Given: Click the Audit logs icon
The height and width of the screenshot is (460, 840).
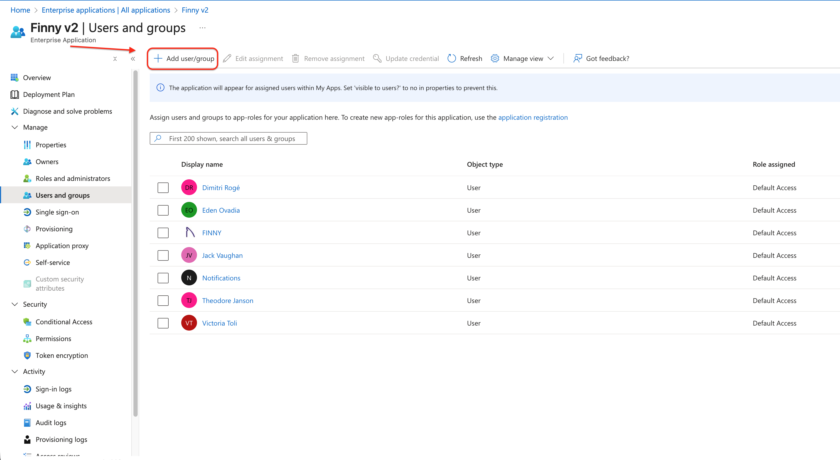Looking at the screenshot, I should click(27, 422).
